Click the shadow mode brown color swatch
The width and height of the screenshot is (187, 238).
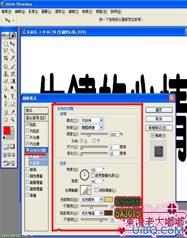(108, 213)
